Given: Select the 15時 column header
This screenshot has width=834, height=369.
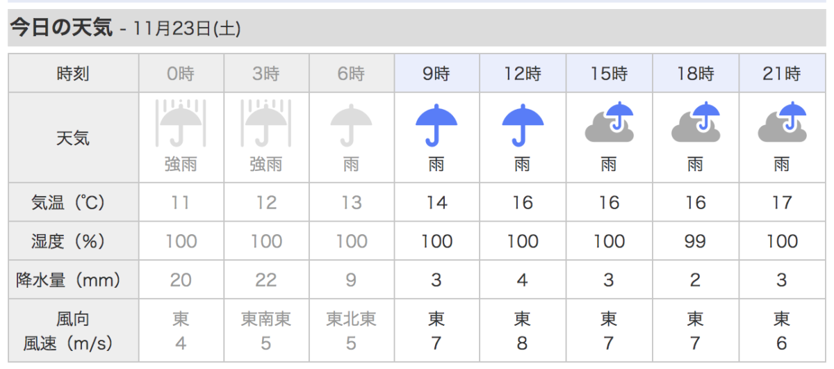Looking at the screenshot, I should pos(609,73).
